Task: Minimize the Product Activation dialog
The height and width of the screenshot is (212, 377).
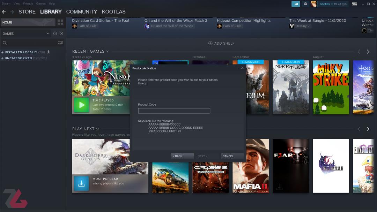Action: click(238, 68)
